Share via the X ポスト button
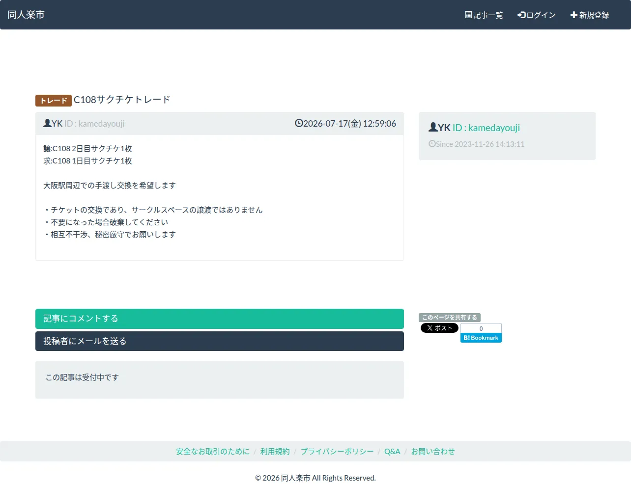Image resolution: width=631 pixels, height=484 pixels. point(439,328)
